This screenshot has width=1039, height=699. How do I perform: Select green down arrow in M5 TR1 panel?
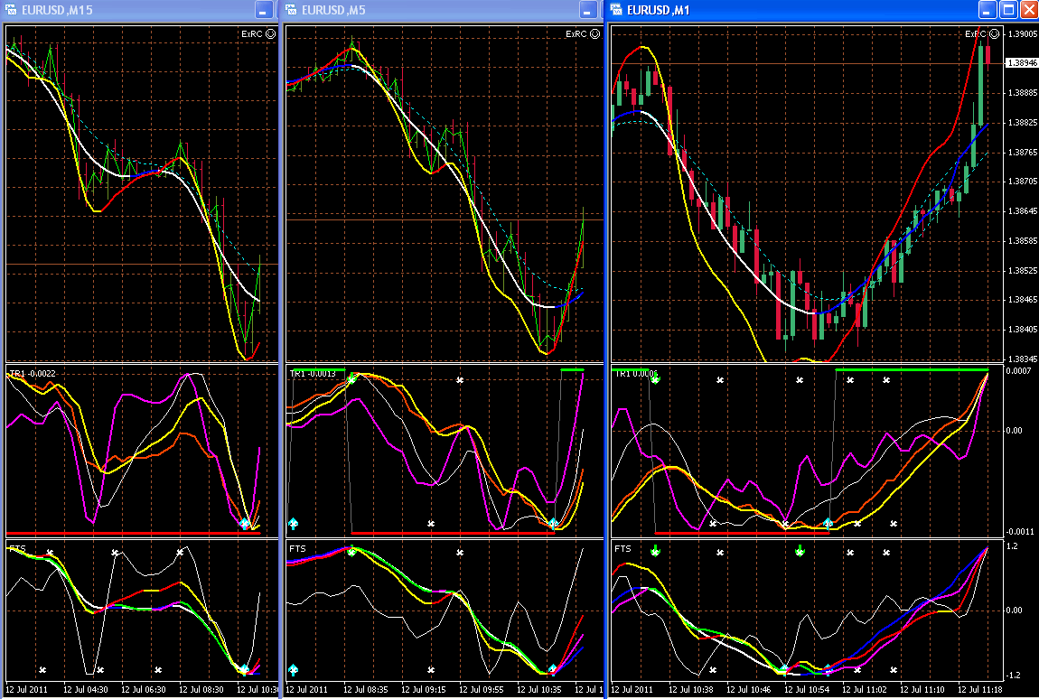pos(351,377)
